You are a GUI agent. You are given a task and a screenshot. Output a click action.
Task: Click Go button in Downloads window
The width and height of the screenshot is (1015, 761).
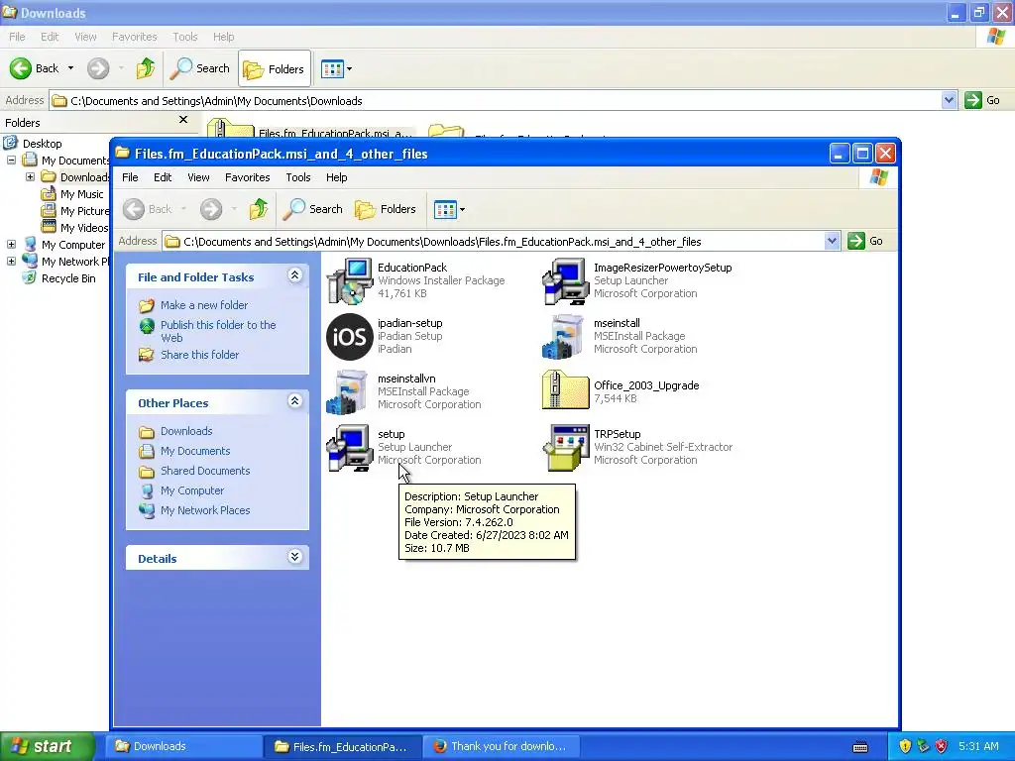(982, 100)
